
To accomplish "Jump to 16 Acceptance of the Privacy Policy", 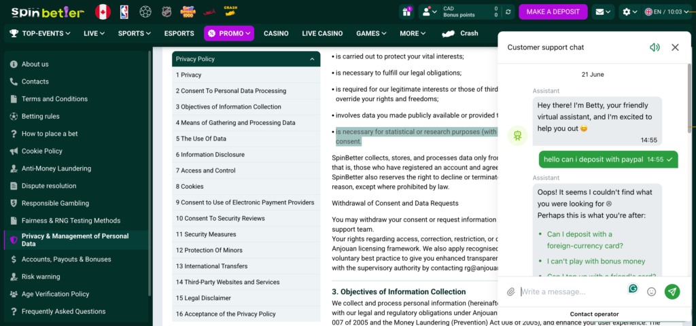I will pyautogui.click(x=246, y=314).
